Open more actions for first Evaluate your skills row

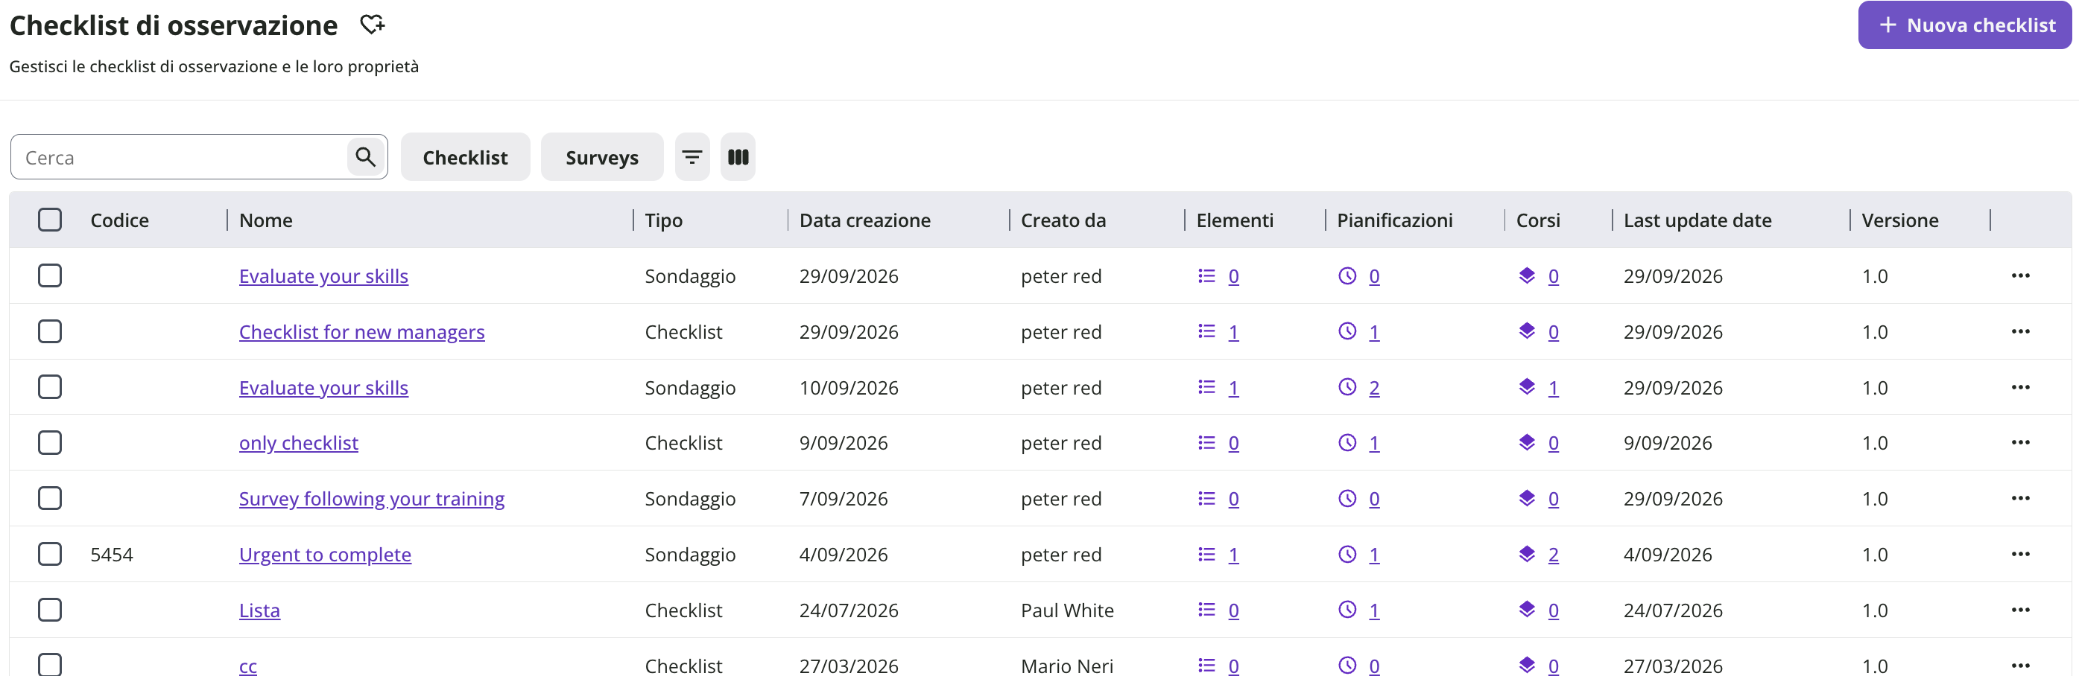point(2020,276)
